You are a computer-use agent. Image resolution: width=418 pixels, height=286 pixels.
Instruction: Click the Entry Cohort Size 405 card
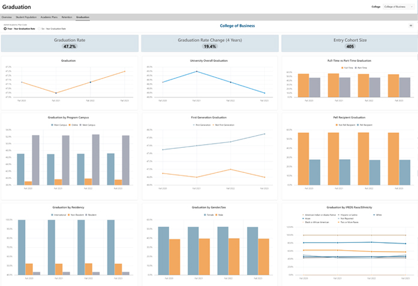[350, 43]
